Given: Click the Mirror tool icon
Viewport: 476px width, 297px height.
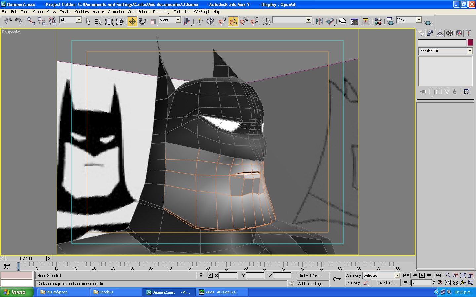Looking at the screenshot, I should (x=319, y=21).
